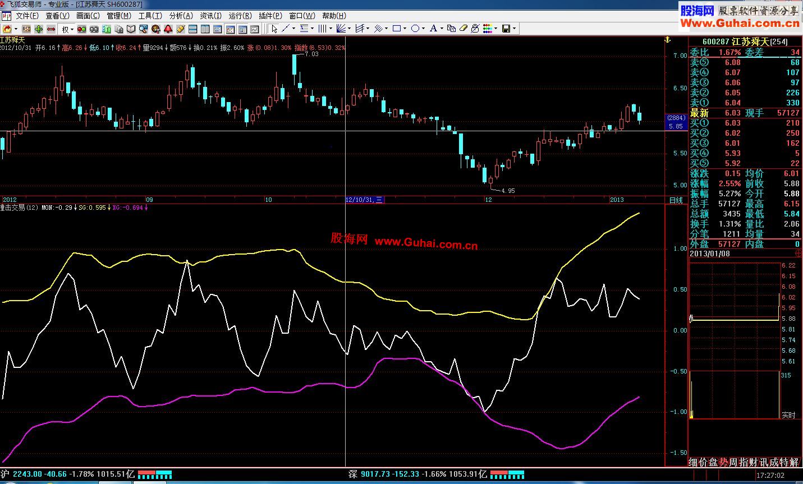This screenshot has height=484, width=803.
Task: Click the red horizontal double-arrow icon
Action: click(x=51, y=29)
